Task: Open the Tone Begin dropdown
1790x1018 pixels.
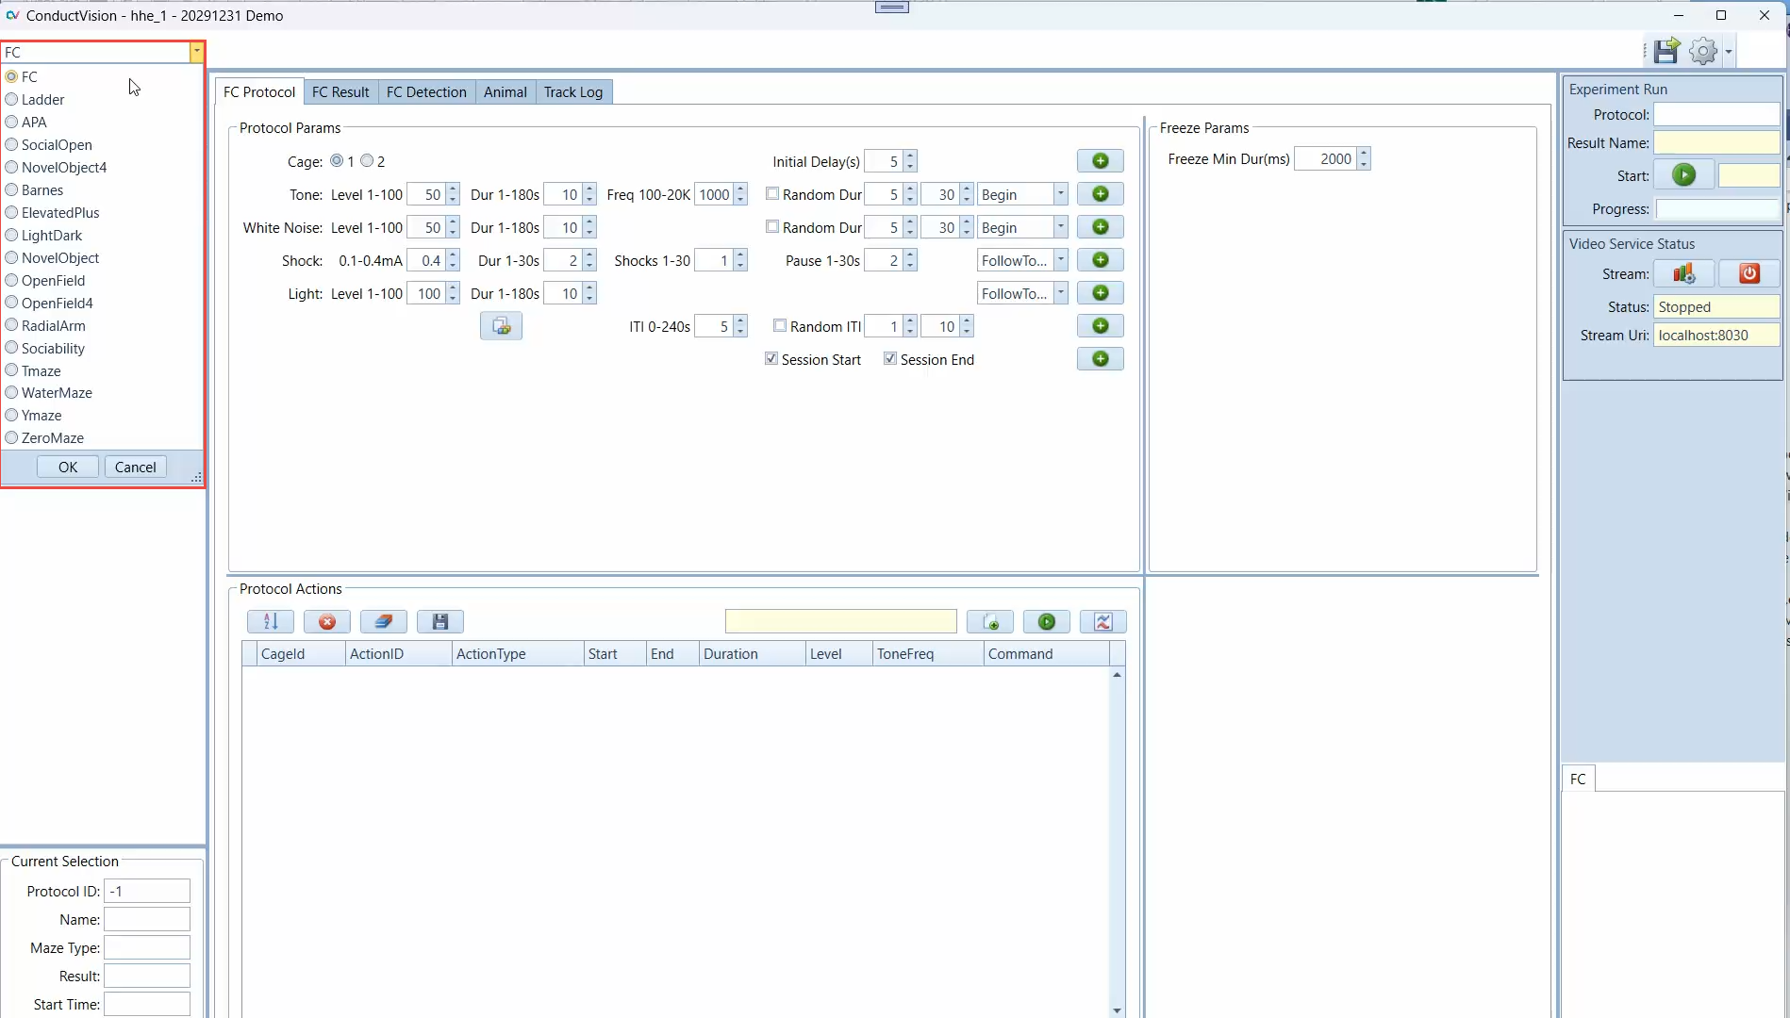Action: click(x=1060, y=194)
